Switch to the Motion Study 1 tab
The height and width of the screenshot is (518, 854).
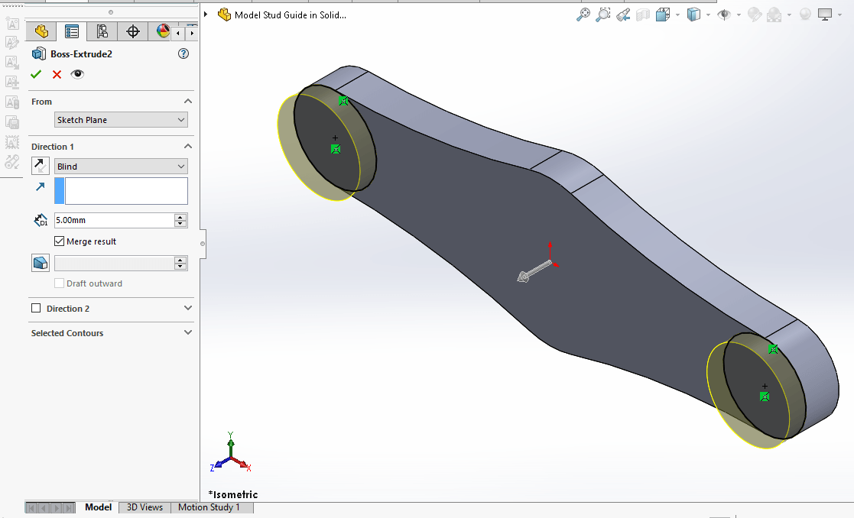point(209,507)
